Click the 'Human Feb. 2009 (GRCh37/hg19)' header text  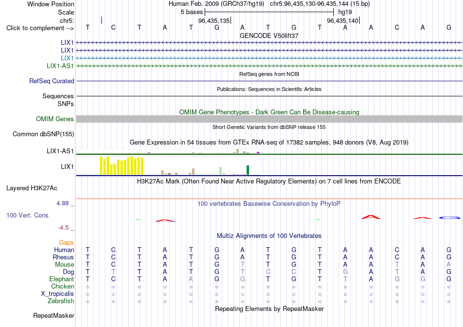point(217,4)
